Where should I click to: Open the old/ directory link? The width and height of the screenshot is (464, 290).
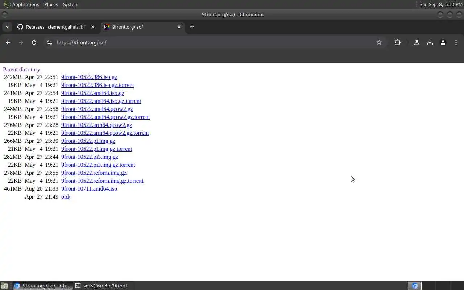[66, 197]
